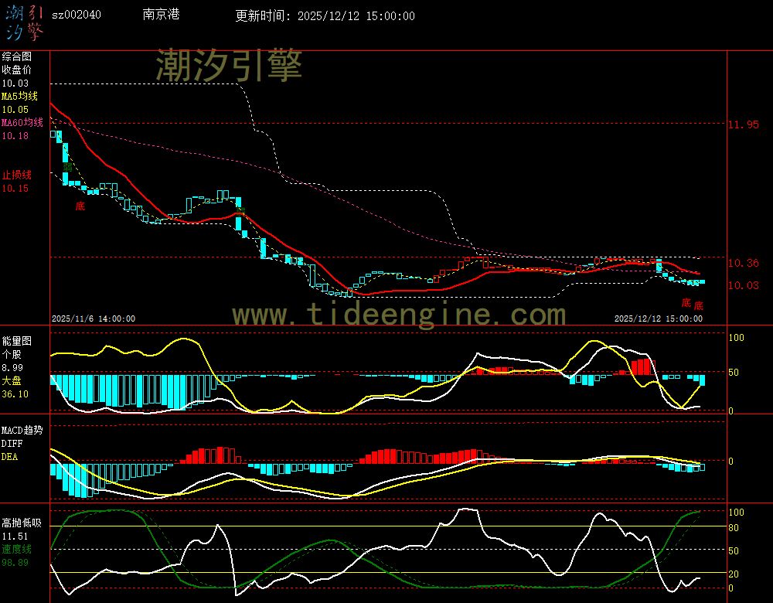Click the yellow 大盘 legend label
Image resolution: width=773 pixels, height=603 pixels.
pyautogui.click(x=12, y=381)
